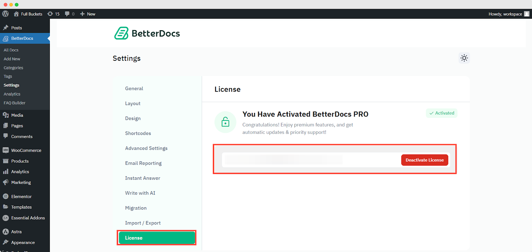Open the Advanced Settings tab
Viewport: 532px width, 252px height.
tap(146, 148)
